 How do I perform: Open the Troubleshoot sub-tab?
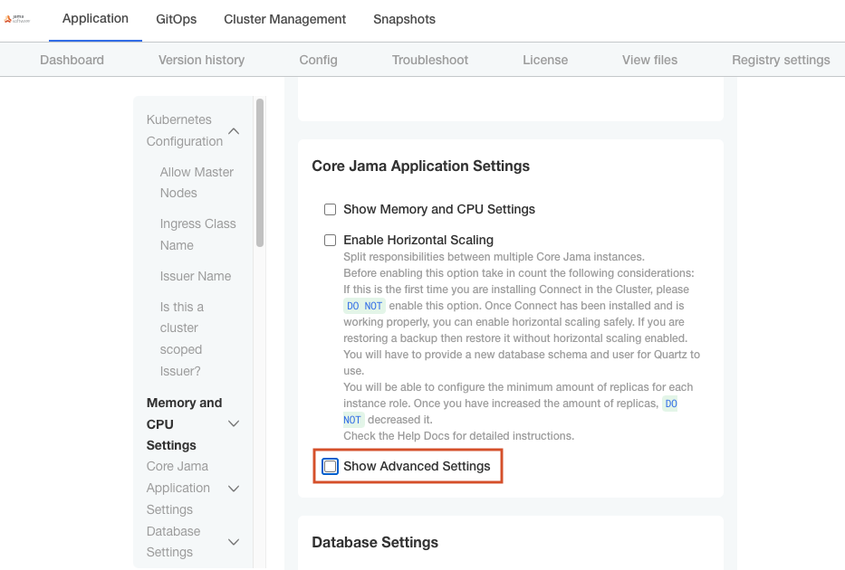pyautogui.click(x=430, y=60)
